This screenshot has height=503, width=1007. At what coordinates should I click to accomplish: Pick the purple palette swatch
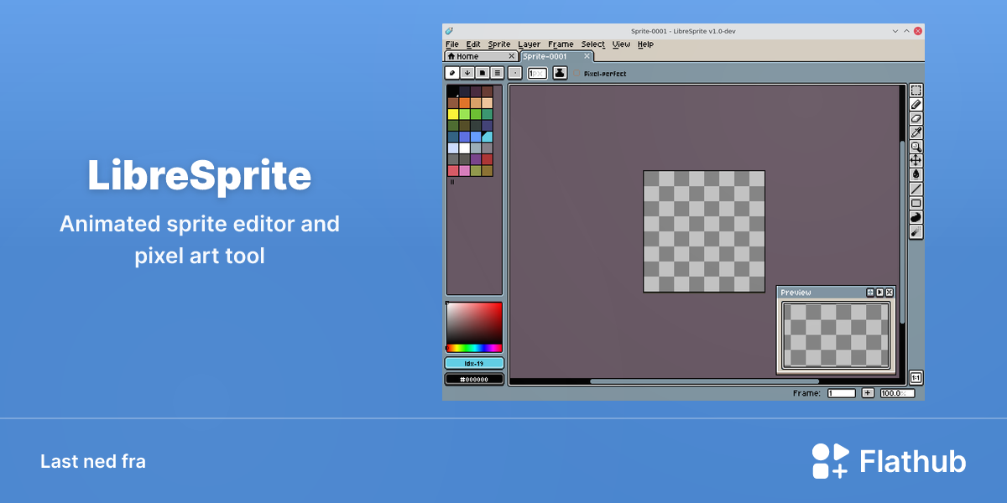[x=476, y=159]
